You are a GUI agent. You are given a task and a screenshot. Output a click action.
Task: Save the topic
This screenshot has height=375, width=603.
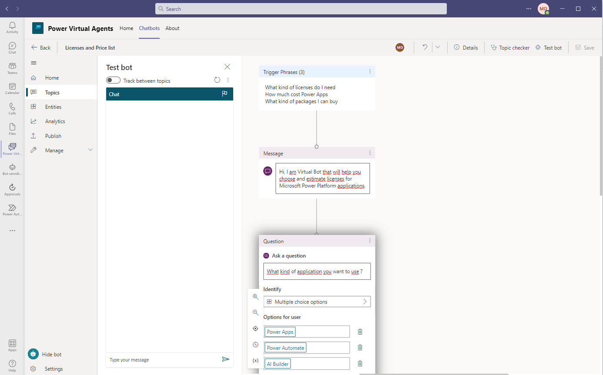(x=584, y=48)
